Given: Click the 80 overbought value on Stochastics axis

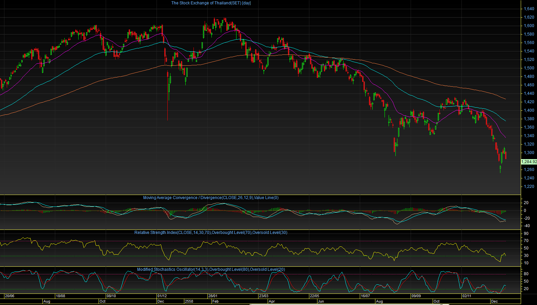Looking at the screenshot, I should 526,274.
